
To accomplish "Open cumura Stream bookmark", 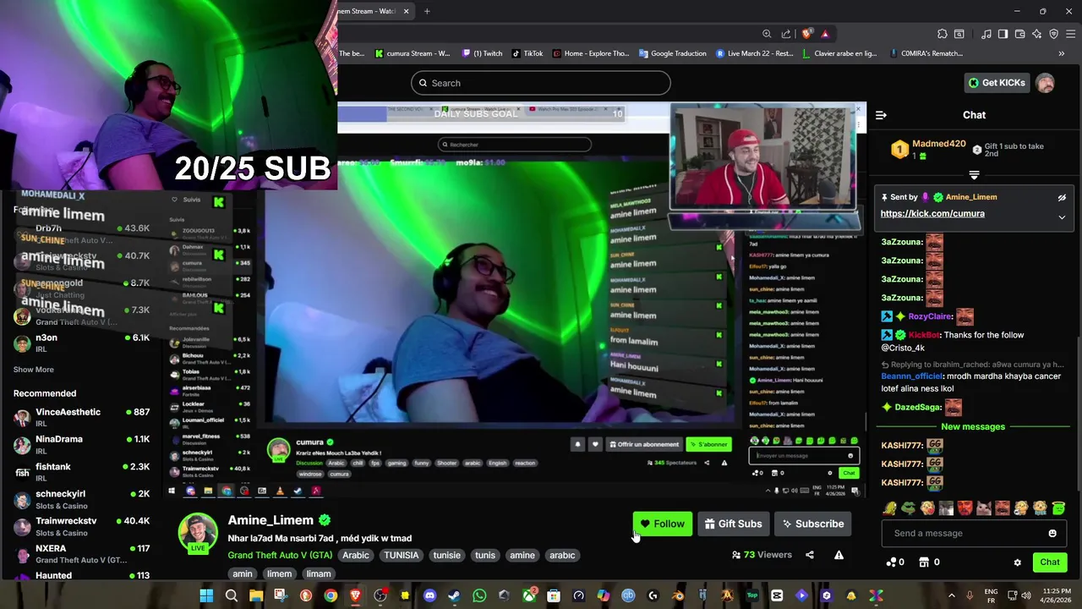I will (x=412, y=53).
